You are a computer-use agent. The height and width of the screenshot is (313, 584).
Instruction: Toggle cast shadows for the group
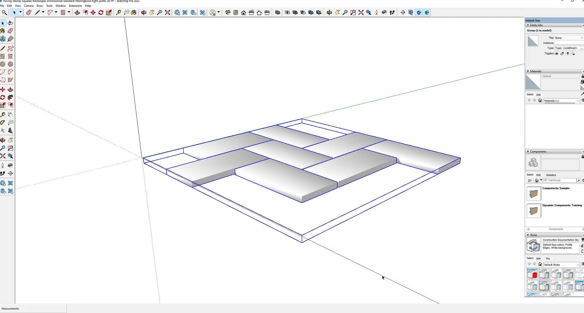click(568, 54)
